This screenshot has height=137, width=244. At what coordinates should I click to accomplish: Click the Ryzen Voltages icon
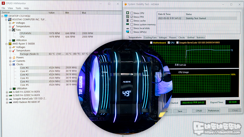coord(14,47)
